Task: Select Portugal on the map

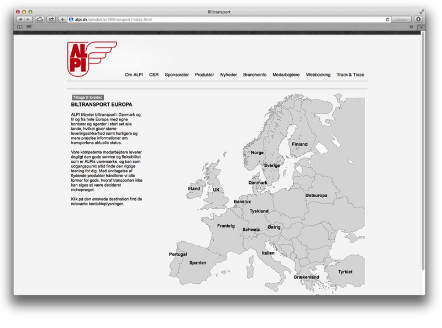Action: pyautogui.click(x=178, y=254)
